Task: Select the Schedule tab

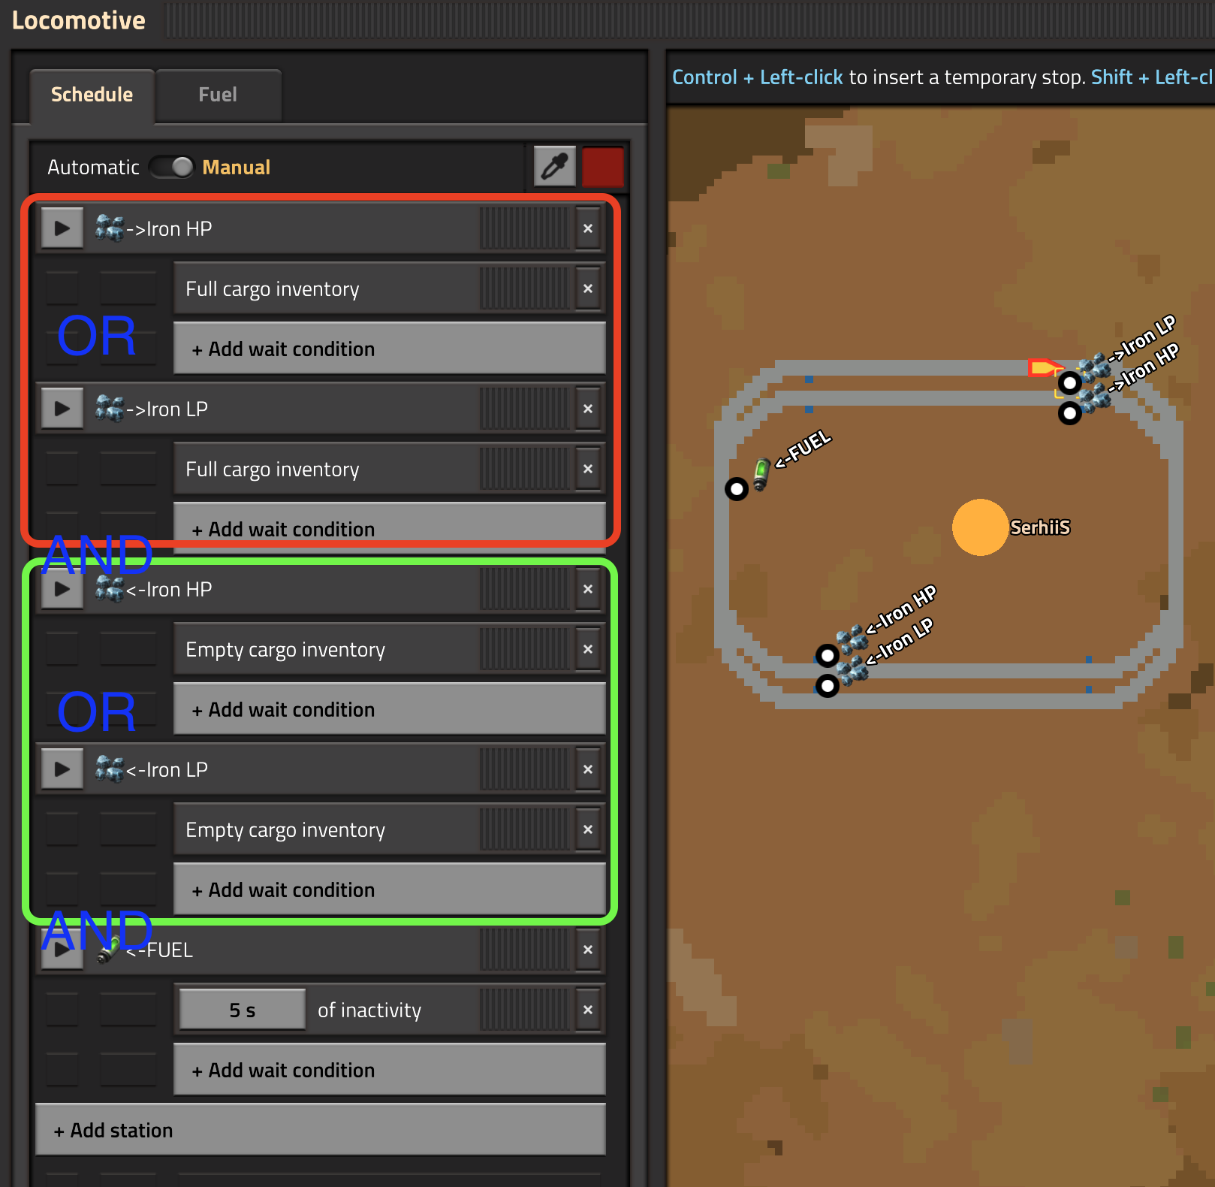Action: (x=92, y=95)
